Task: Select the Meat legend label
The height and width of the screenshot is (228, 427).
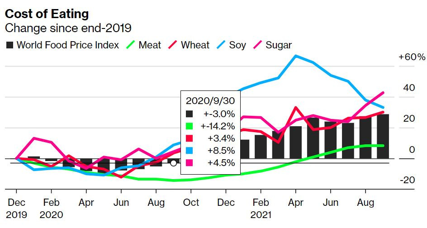Action: 150,45
